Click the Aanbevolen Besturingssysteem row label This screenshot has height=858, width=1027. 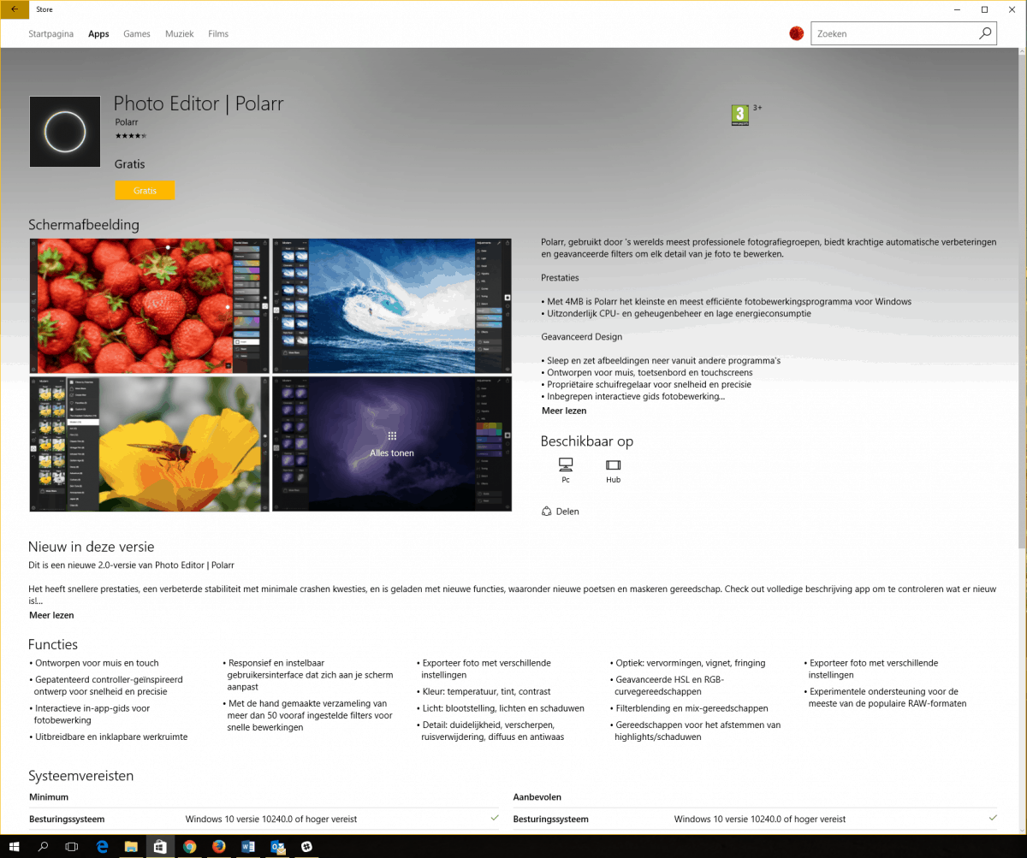[551, 819]
